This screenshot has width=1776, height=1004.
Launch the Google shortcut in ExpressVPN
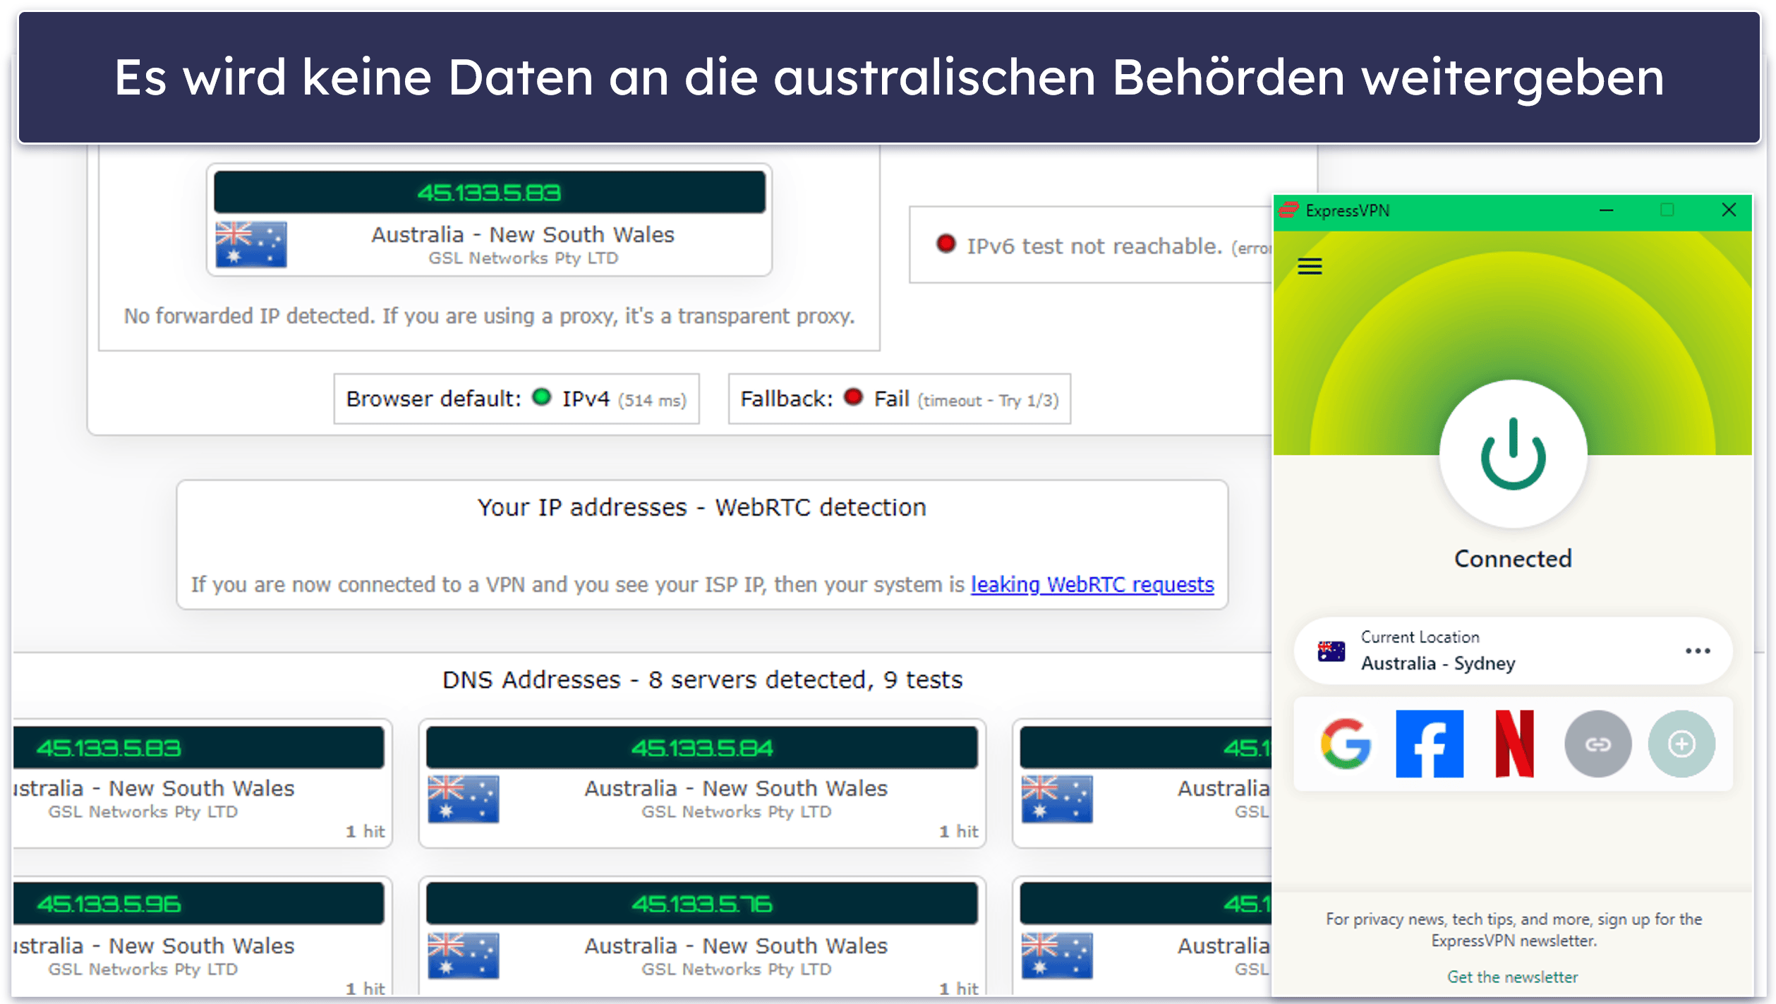pyautogui.click(x=1346, y=744)
